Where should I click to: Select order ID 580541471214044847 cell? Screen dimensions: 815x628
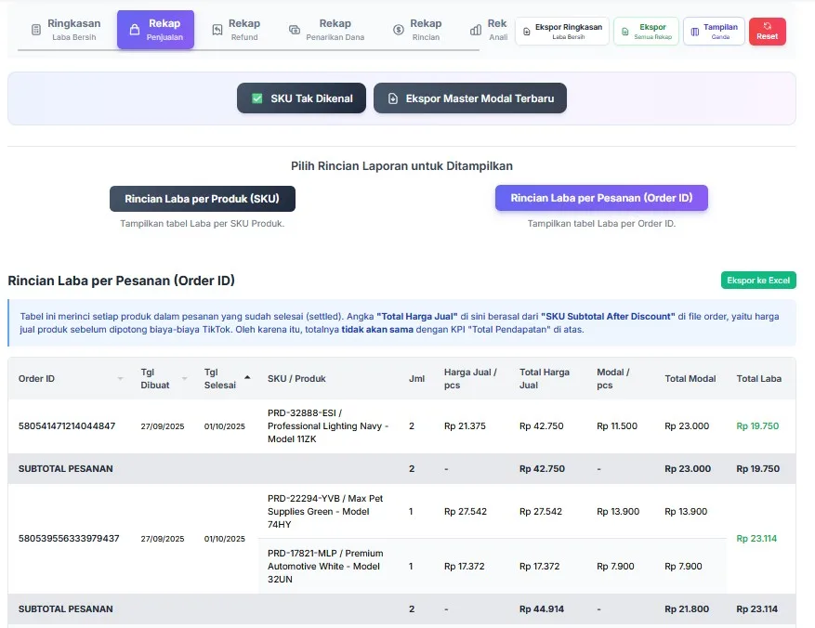click(67, 426)
